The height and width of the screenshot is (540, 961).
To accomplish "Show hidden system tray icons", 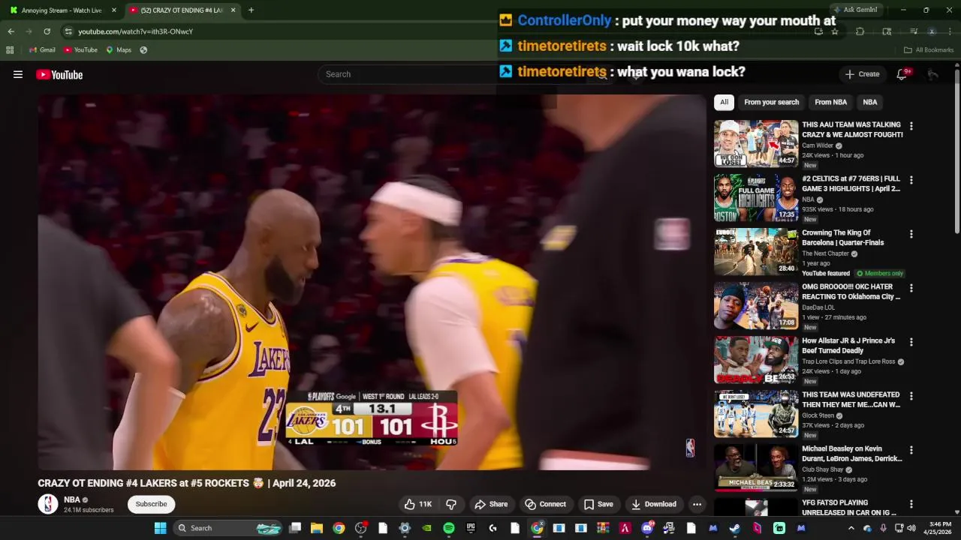I will coord(851,528).
